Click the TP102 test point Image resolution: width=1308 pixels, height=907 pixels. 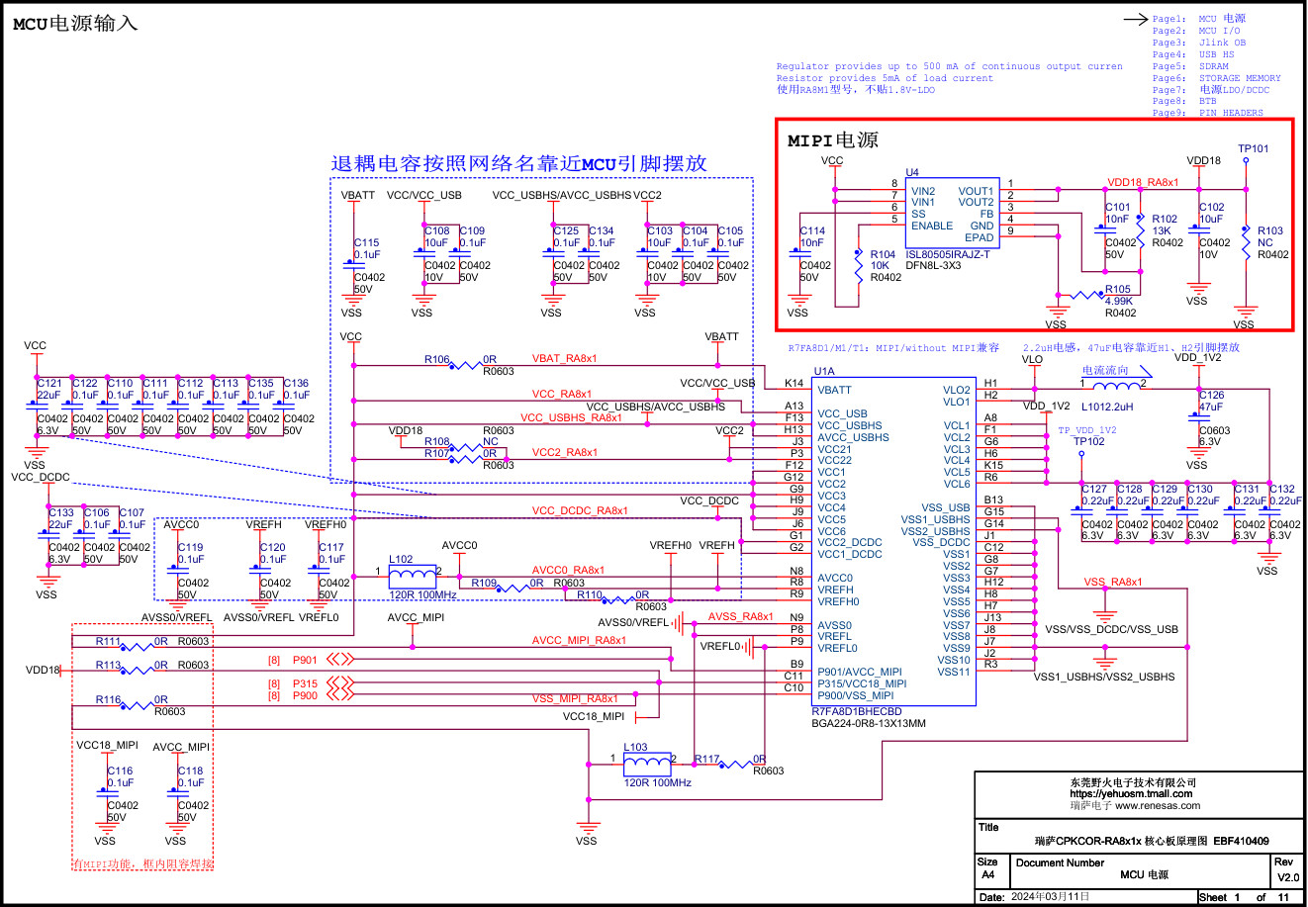(x=1081, y=454)
